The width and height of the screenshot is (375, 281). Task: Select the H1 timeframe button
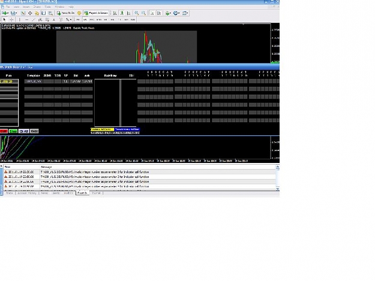[106, 20]
